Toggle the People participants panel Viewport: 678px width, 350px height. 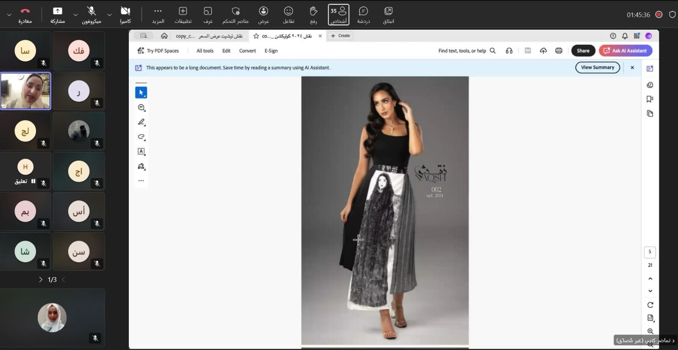338,14
